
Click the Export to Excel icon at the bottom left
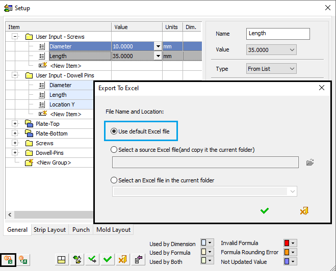pos(8,260)
